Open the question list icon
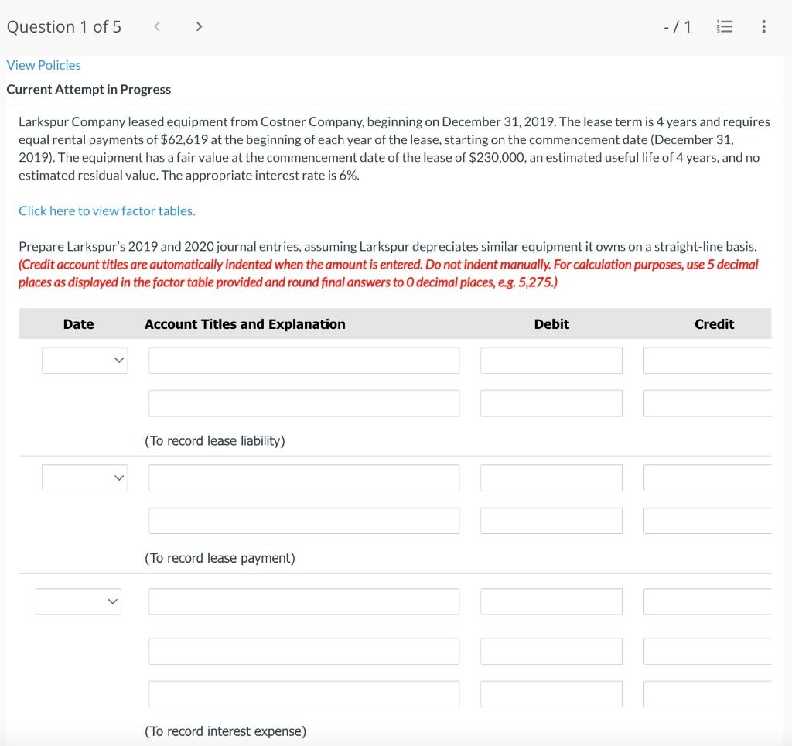The height and width of the screenshot is (746, 792). (x=725, y=26)
